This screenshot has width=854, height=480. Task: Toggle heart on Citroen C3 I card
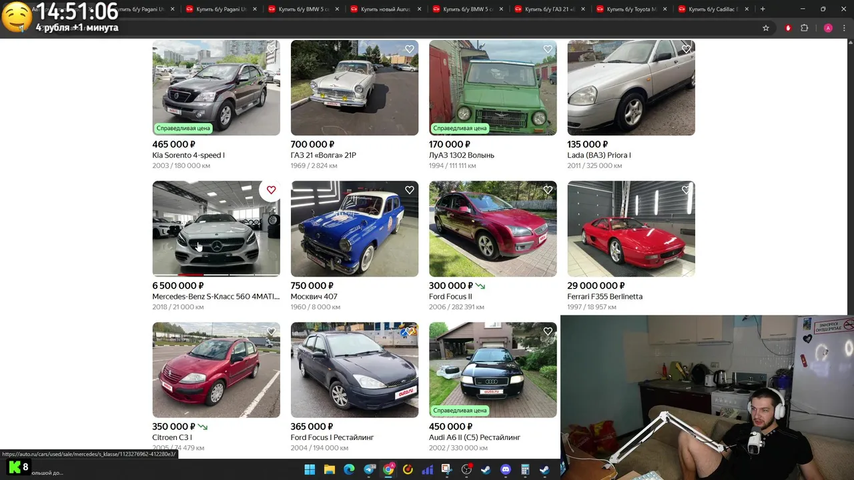click(271, 331)
